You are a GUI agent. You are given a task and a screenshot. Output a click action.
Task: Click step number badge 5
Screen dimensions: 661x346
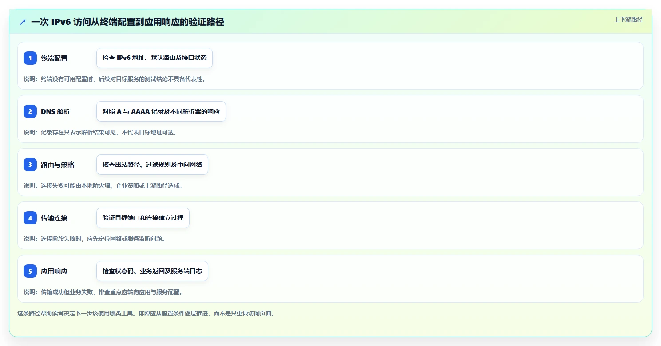[30, 271]
